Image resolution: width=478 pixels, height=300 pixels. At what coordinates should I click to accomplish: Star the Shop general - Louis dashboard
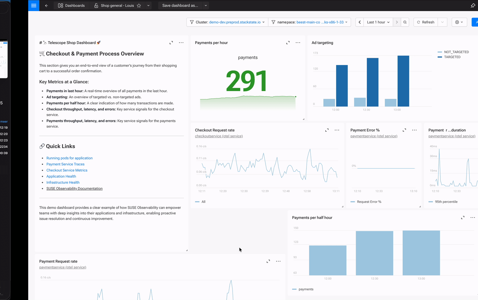point(139,5)
